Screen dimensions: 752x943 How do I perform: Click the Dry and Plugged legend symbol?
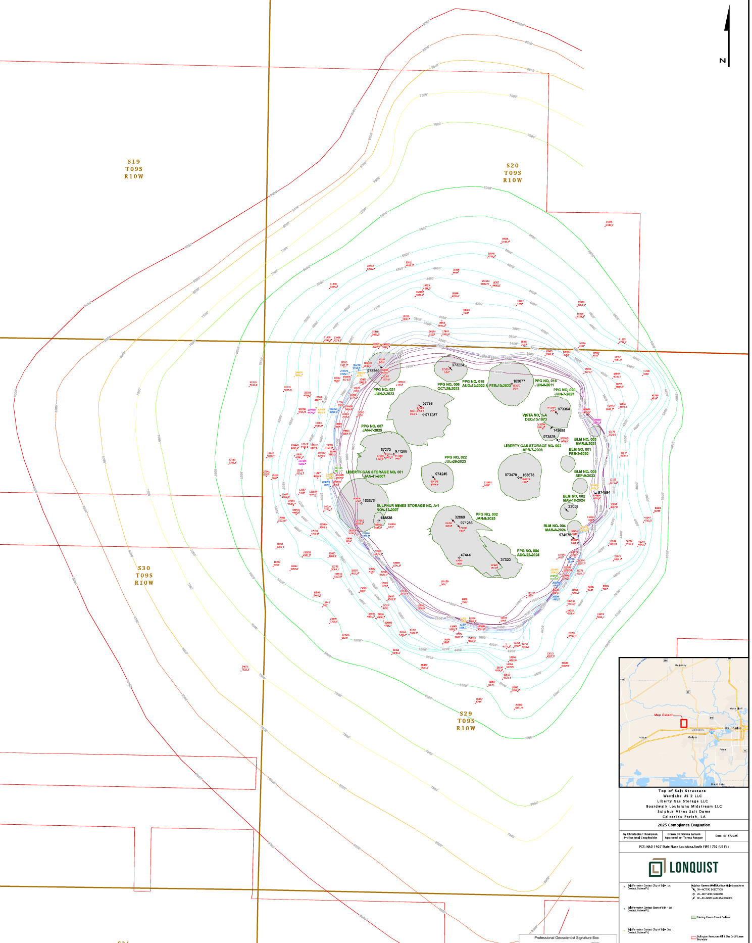693,894
